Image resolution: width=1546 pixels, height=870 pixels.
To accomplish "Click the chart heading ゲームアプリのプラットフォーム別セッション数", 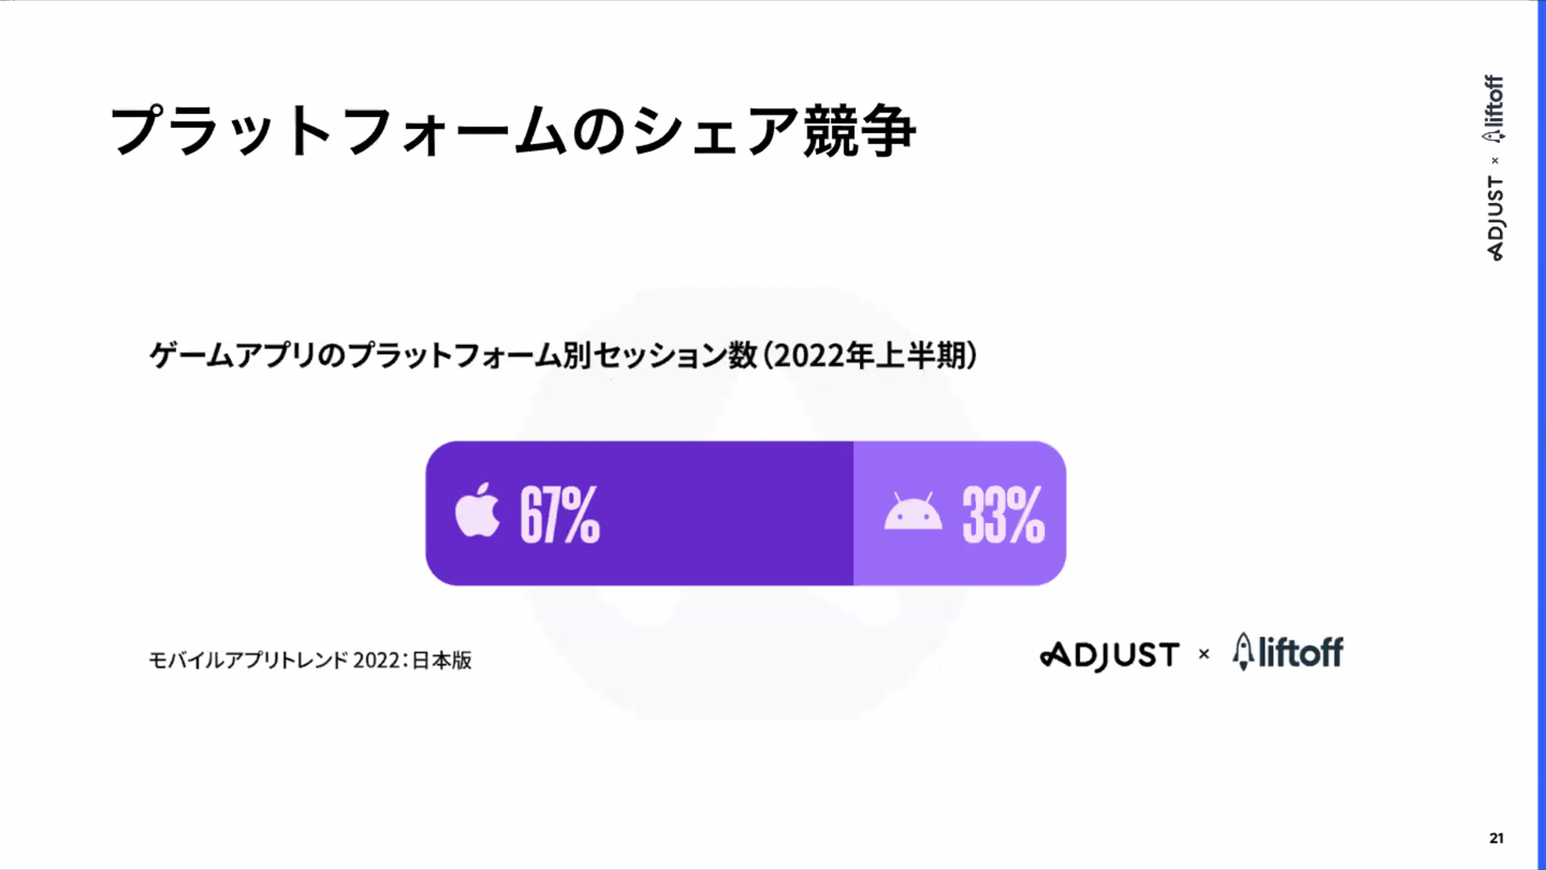I will pos(453,355).
